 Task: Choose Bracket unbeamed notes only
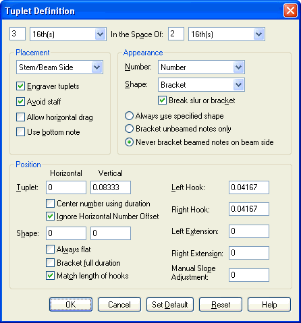(129, 129)
